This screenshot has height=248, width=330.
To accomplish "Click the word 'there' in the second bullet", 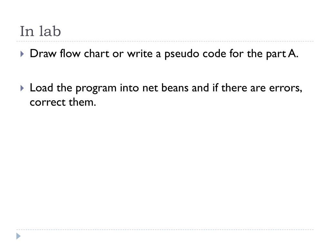I will (x=234, y=88).
